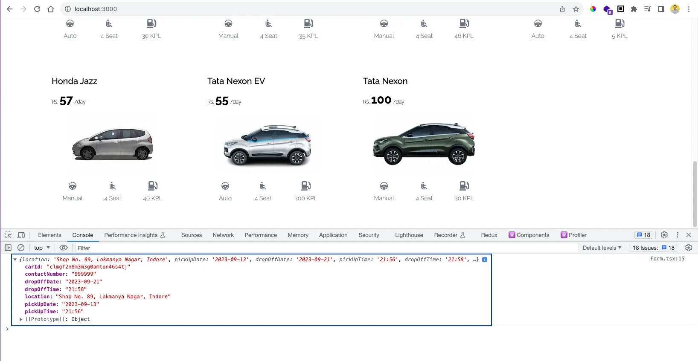Click the address bar URL localhost:3000
This screenshot has width=698, height=361.
click(x=96, y=9)
